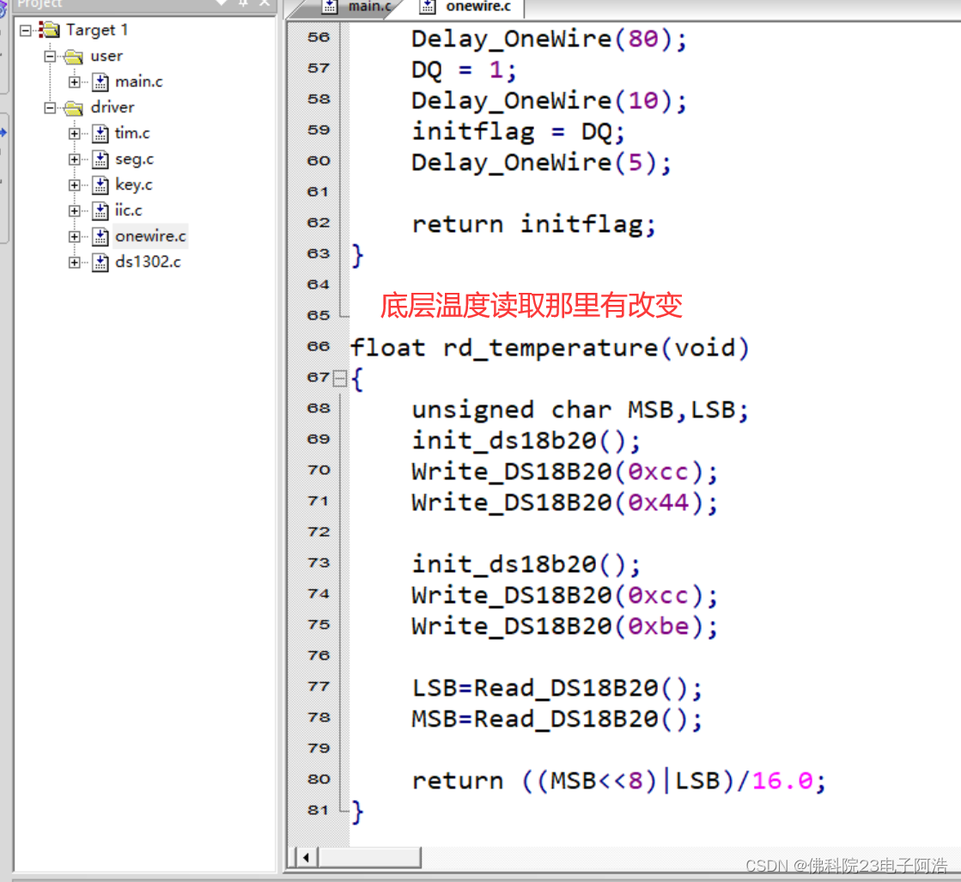Expand the onewire.c file node
Viewport: 961px width, 882px height.
(75, 236)
